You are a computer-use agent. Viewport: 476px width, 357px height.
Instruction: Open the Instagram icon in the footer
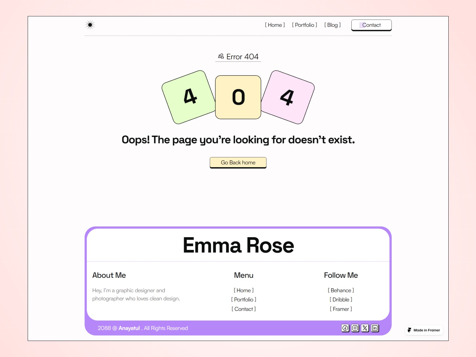[x=355, y=328]
